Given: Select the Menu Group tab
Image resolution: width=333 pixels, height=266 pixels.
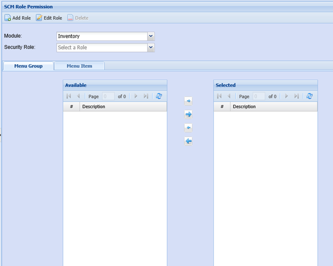Looking at the screenshot, I should [x=28, y=66].
